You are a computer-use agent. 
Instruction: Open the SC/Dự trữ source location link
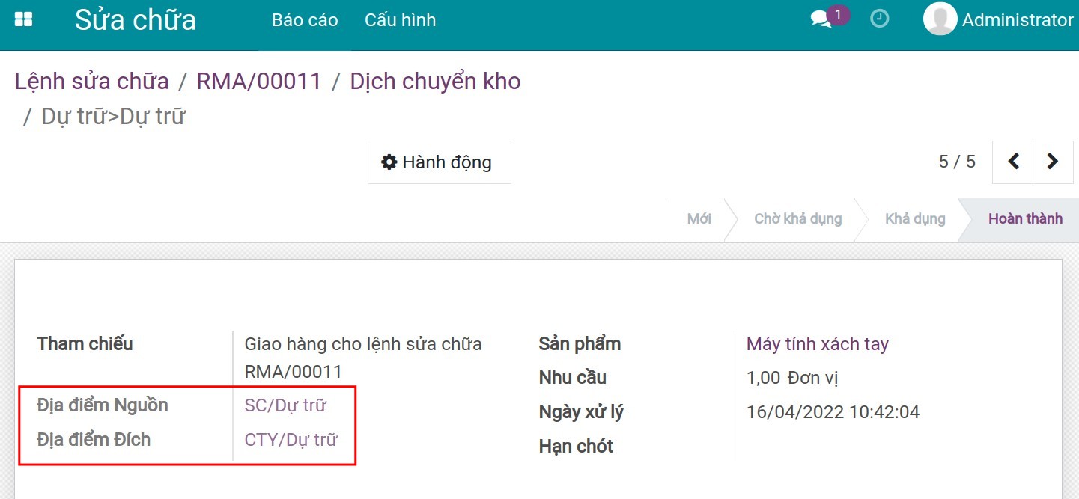tap(285, 405)
